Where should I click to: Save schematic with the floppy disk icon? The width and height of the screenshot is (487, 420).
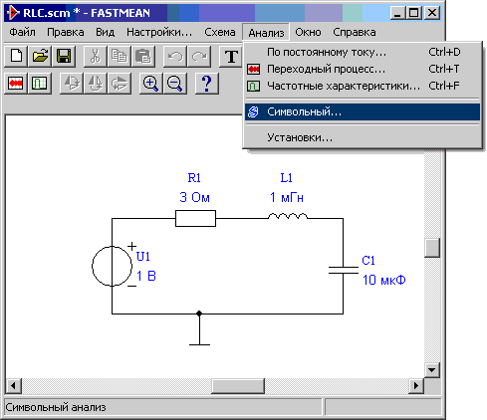tap(64, 56)
